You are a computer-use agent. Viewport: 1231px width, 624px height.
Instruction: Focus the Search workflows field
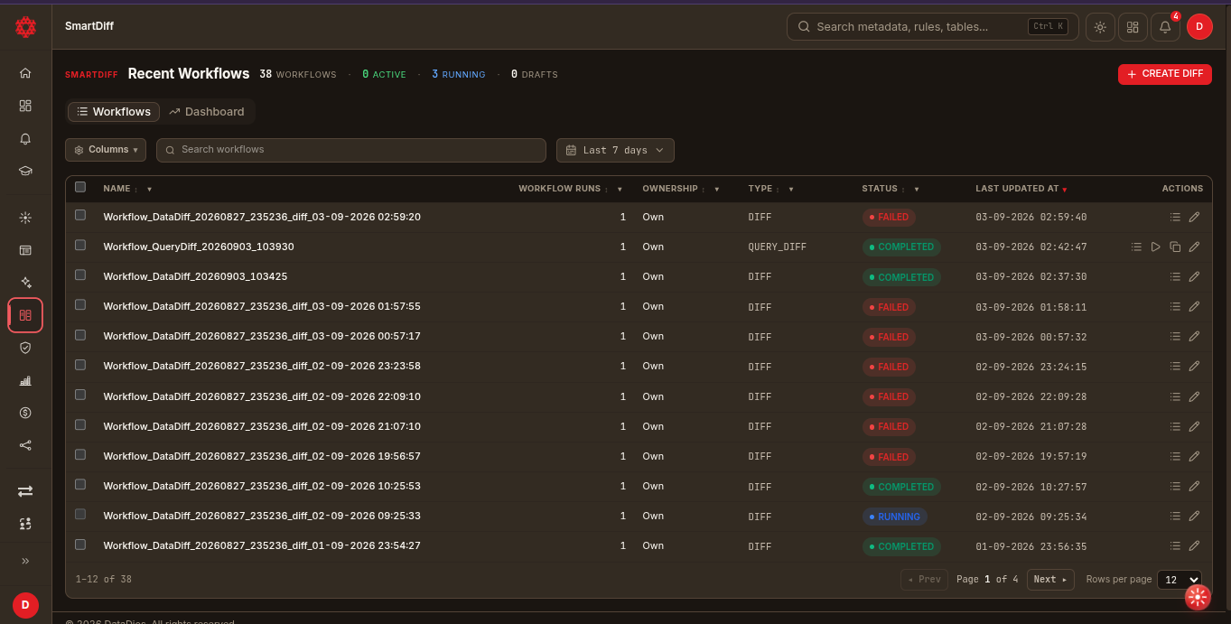point(351,150)
